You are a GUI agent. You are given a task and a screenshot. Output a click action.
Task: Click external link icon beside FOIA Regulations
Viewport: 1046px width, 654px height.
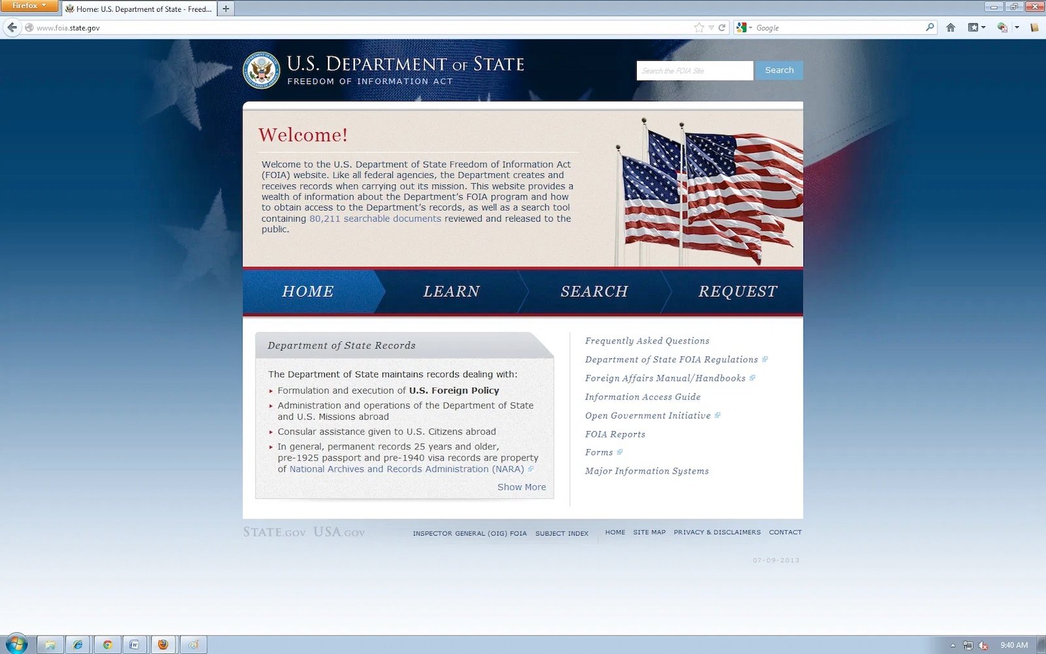click(764, 359)
